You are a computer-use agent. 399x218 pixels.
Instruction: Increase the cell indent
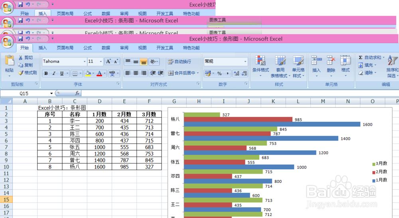pos(161,73)
